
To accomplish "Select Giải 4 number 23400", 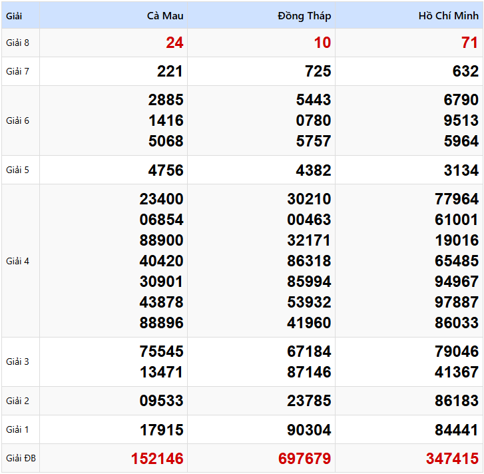I will [x=161, y=199].
